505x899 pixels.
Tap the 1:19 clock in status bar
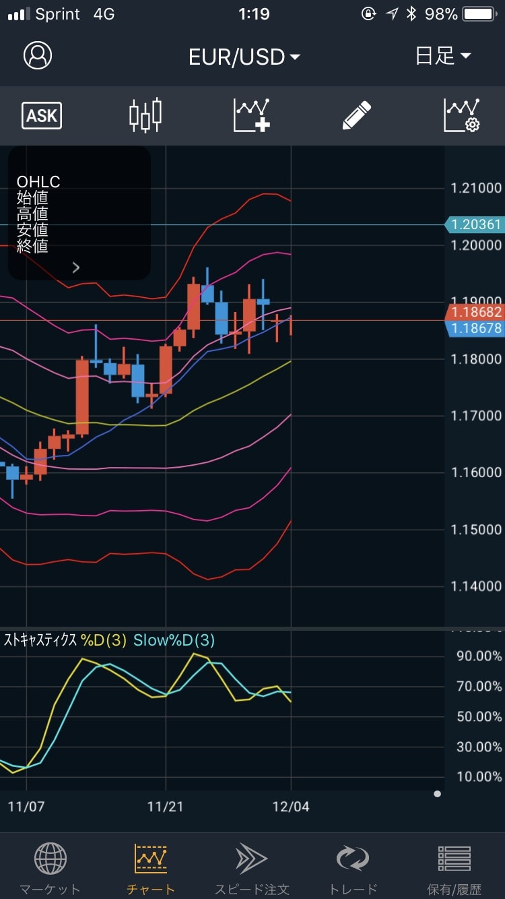pos(254,14)
